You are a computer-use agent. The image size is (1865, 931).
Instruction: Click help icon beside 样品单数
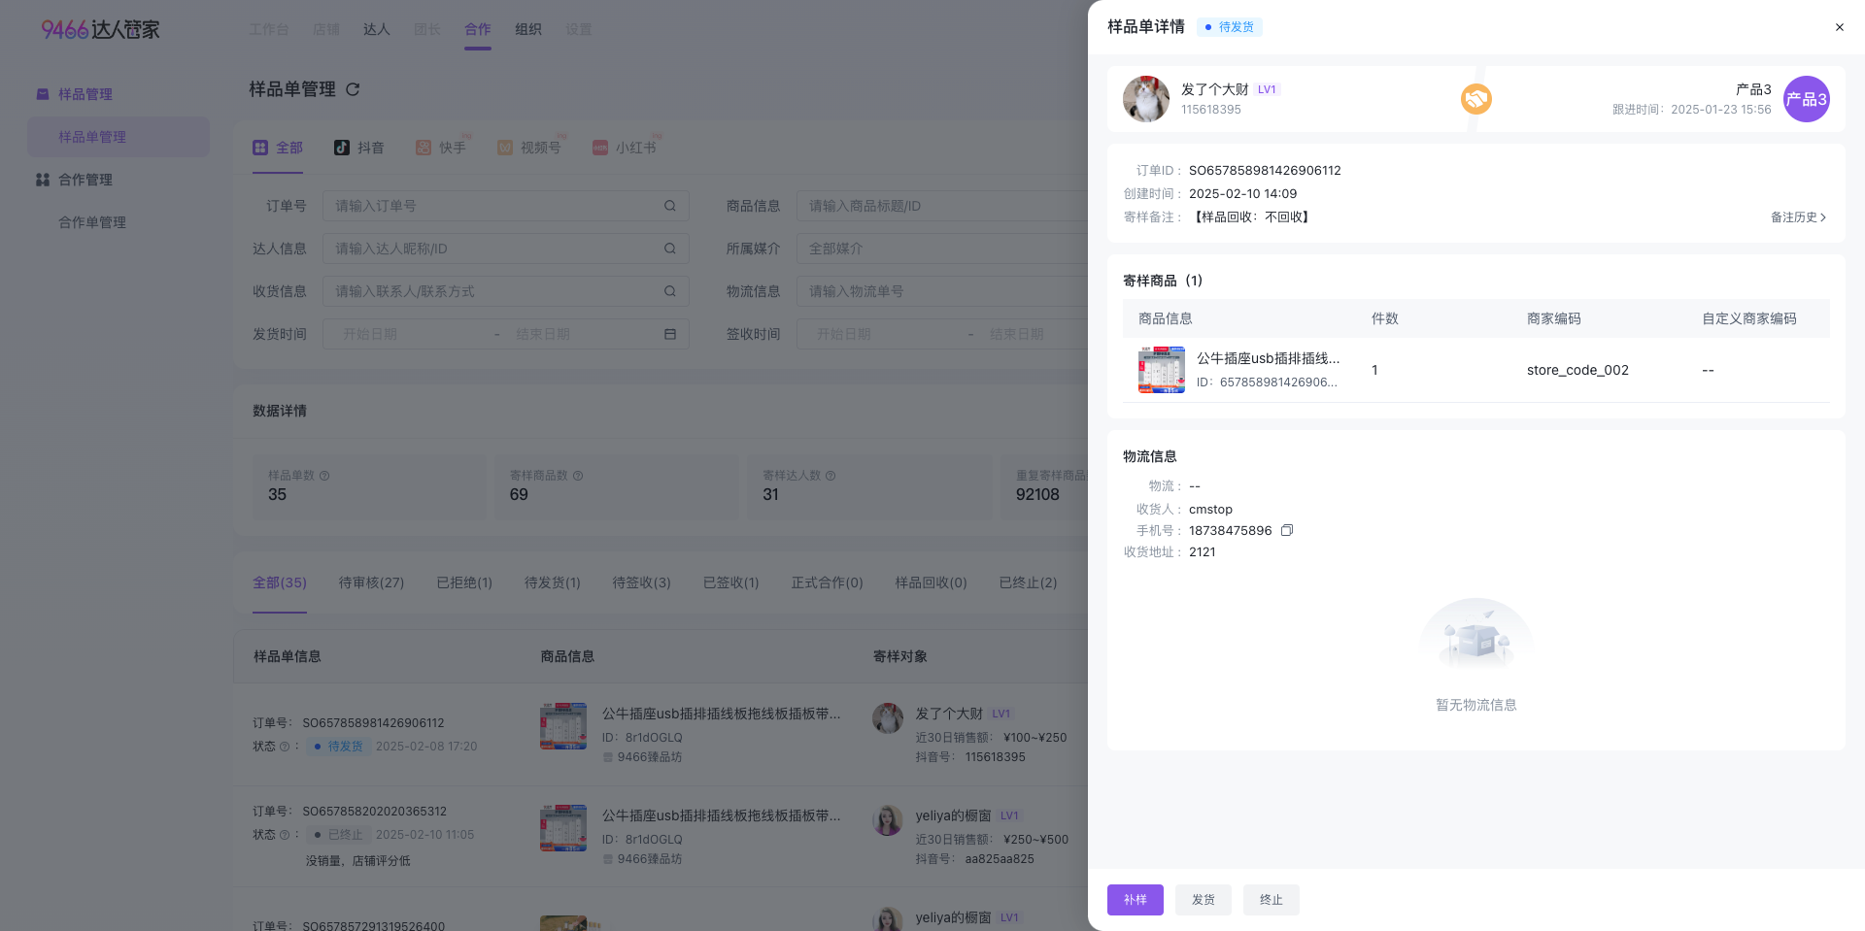(x=324, y=476)
